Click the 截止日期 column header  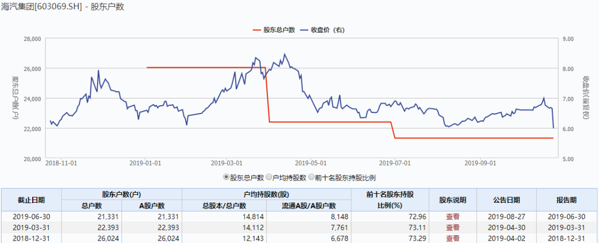point(31,200)
